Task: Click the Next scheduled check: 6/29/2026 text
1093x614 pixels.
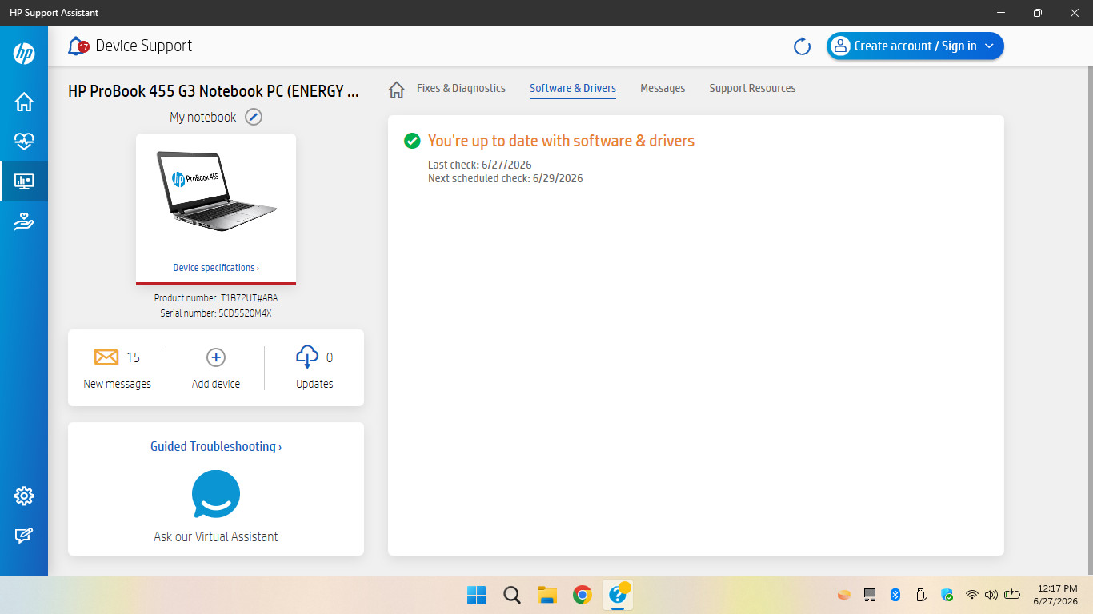Action: [x=506, y=178]
